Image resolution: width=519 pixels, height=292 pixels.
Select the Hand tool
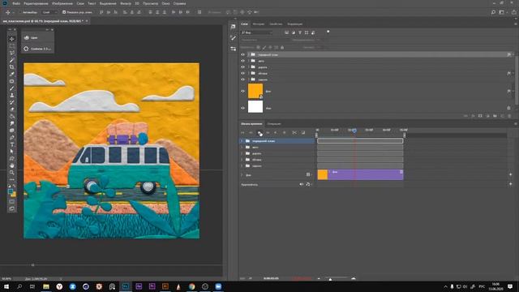(12, 165)
